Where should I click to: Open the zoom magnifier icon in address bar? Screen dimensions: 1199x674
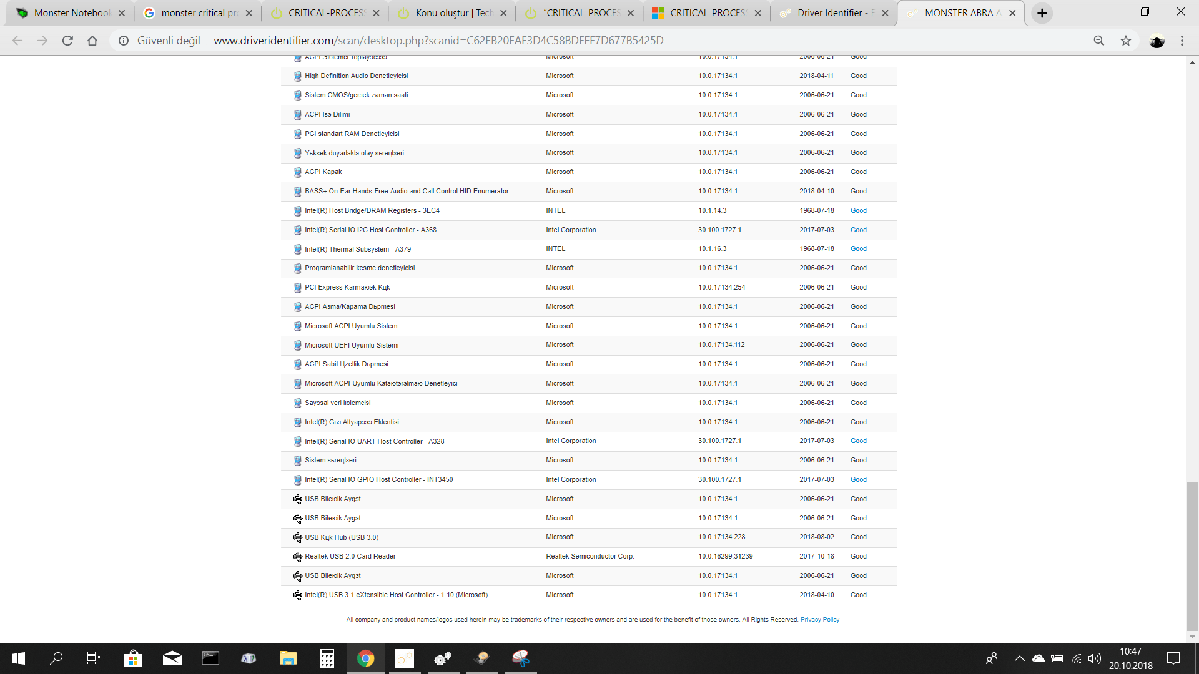tap(1098, 41)
